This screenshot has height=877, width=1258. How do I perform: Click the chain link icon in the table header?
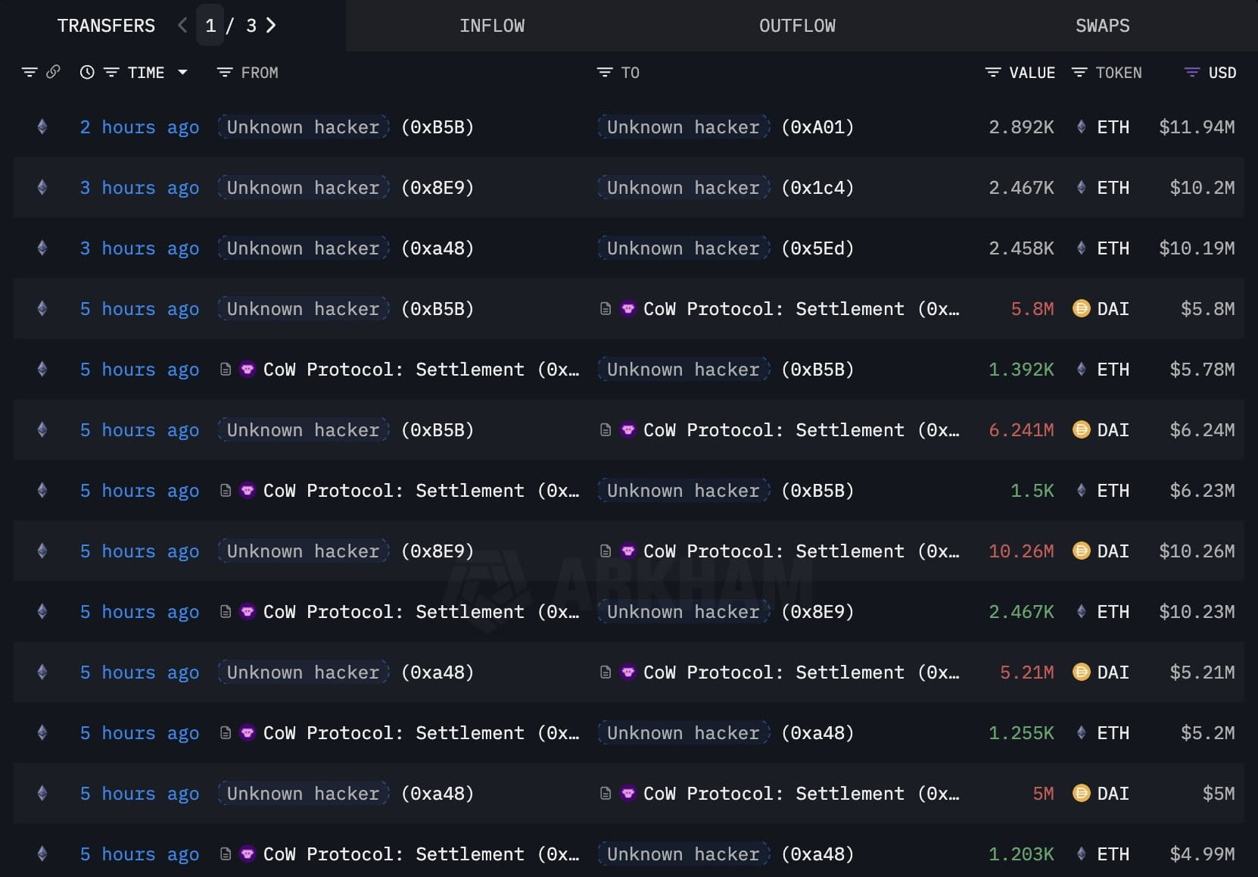point(51,72)
